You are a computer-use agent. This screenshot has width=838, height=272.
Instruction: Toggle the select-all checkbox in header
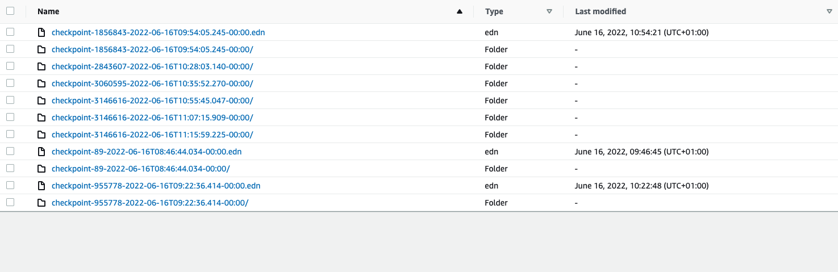click(10, 11)
